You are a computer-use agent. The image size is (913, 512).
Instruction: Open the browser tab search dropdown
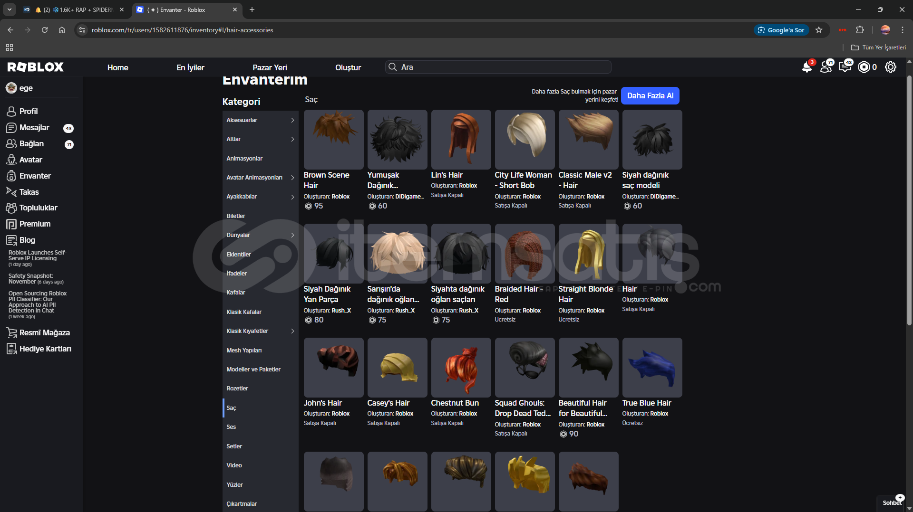click(x=9, y=9)
